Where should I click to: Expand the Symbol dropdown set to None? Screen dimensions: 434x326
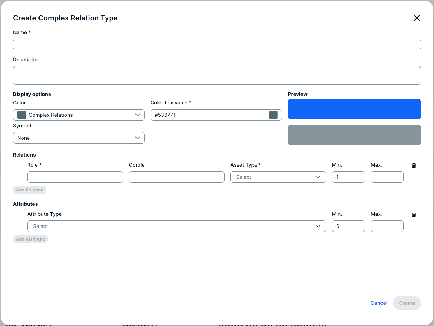click(79, 138)
